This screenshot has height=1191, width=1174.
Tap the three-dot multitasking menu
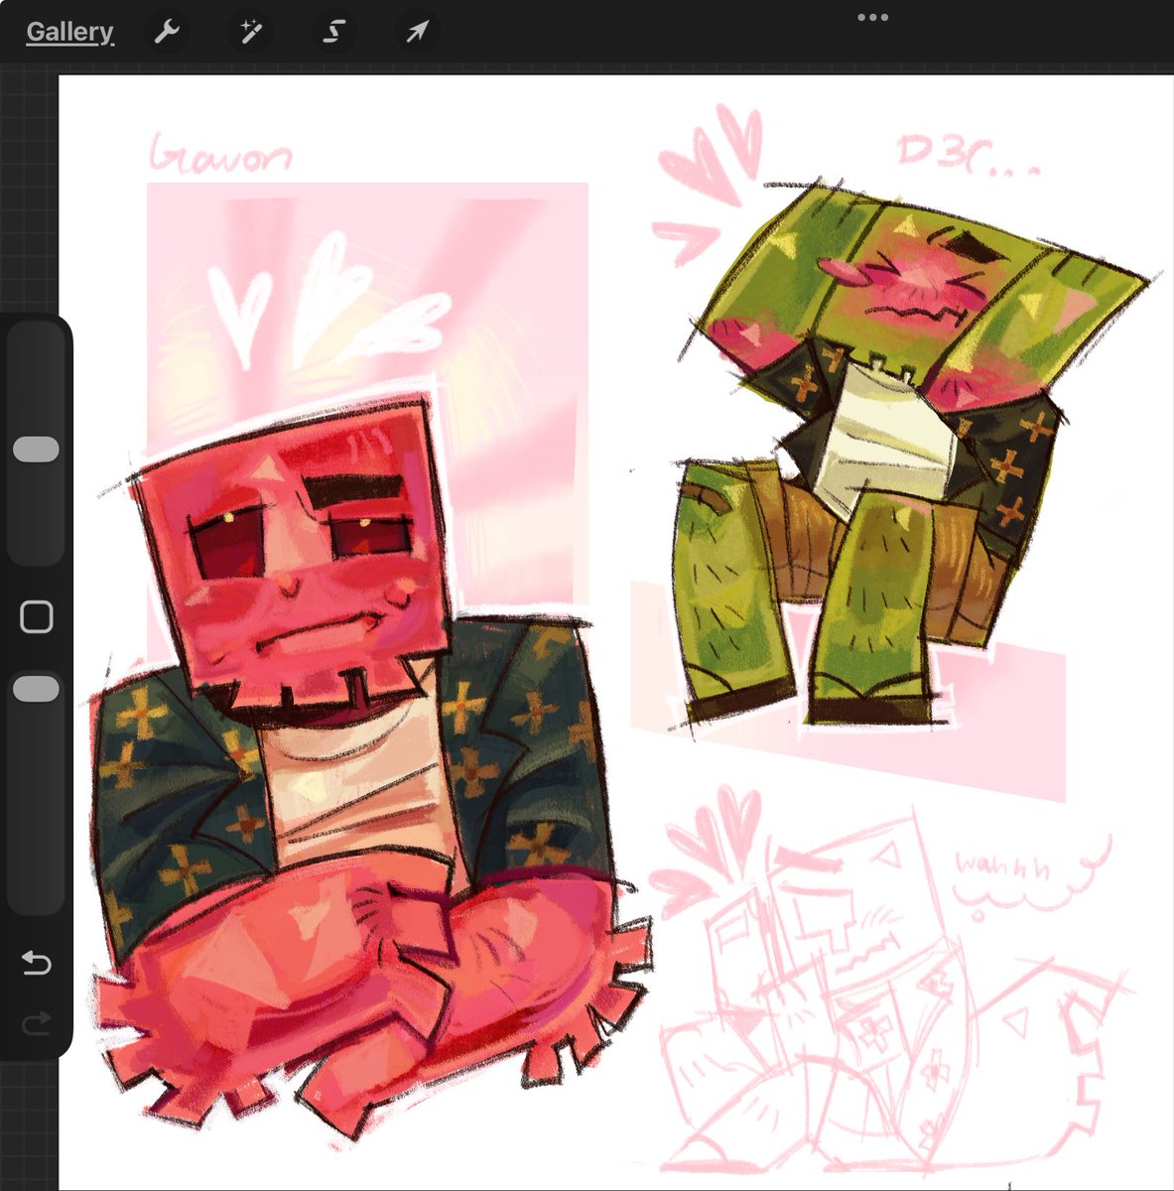(872, 17)
